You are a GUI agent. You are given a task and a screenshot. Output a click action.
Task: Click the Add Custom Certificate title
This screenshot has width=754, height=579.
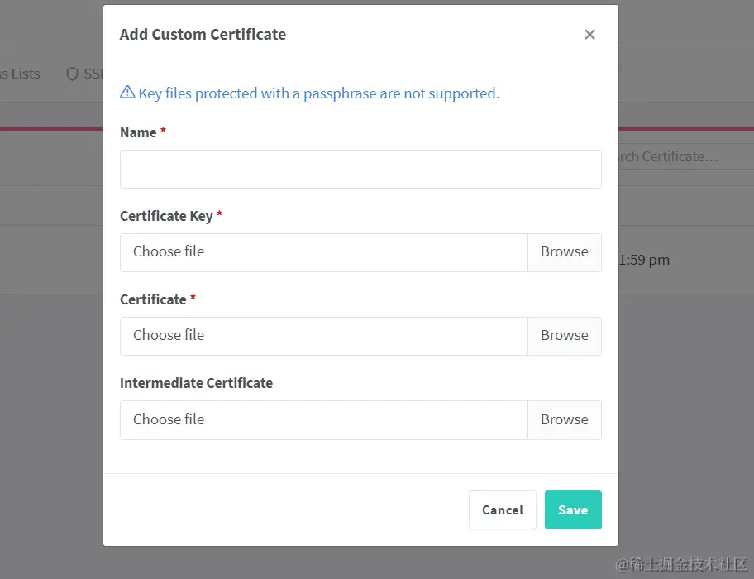coord(203,35)
